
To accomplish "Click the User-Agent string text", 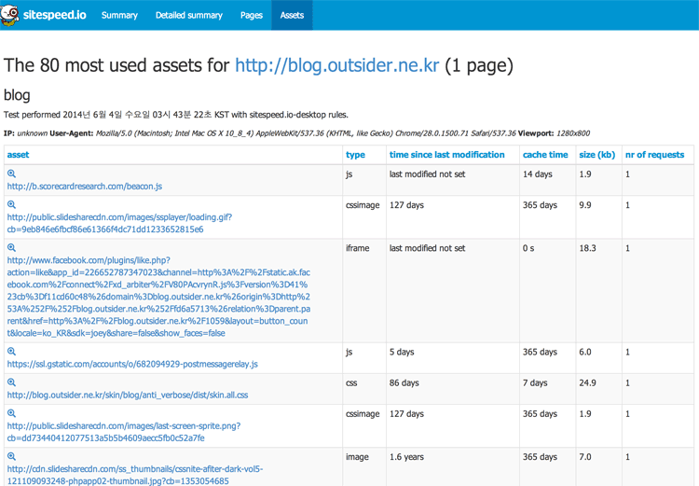I will 306,133.
